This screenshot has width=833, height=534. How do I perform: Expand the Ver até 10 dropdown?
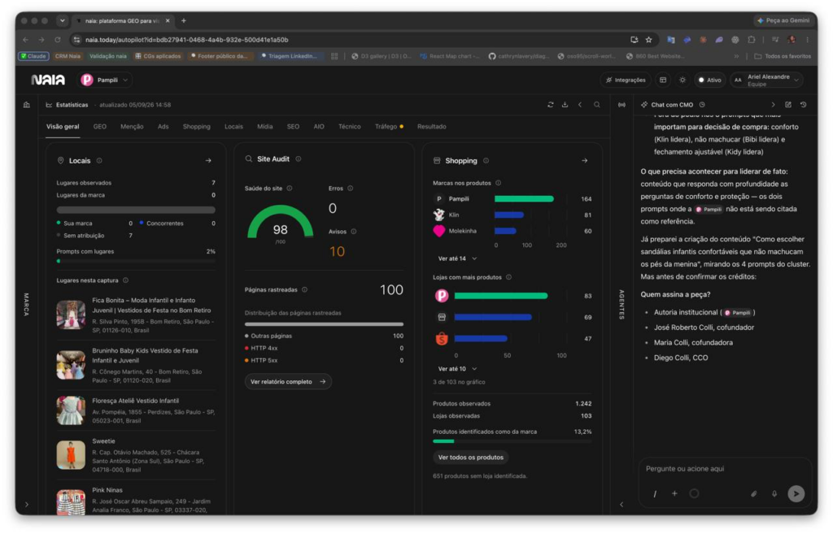[x=457, y=369]
